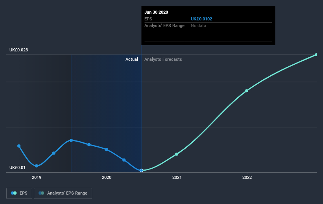The image size is (323, 204).
Task: Click the 2020 x-axis label
Action: pos(107,177)
